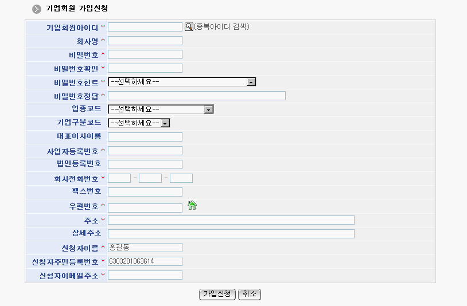The height and width of the screenshot is (306, 467).
Task: Click the 가입신청 button
Action: 217,294
